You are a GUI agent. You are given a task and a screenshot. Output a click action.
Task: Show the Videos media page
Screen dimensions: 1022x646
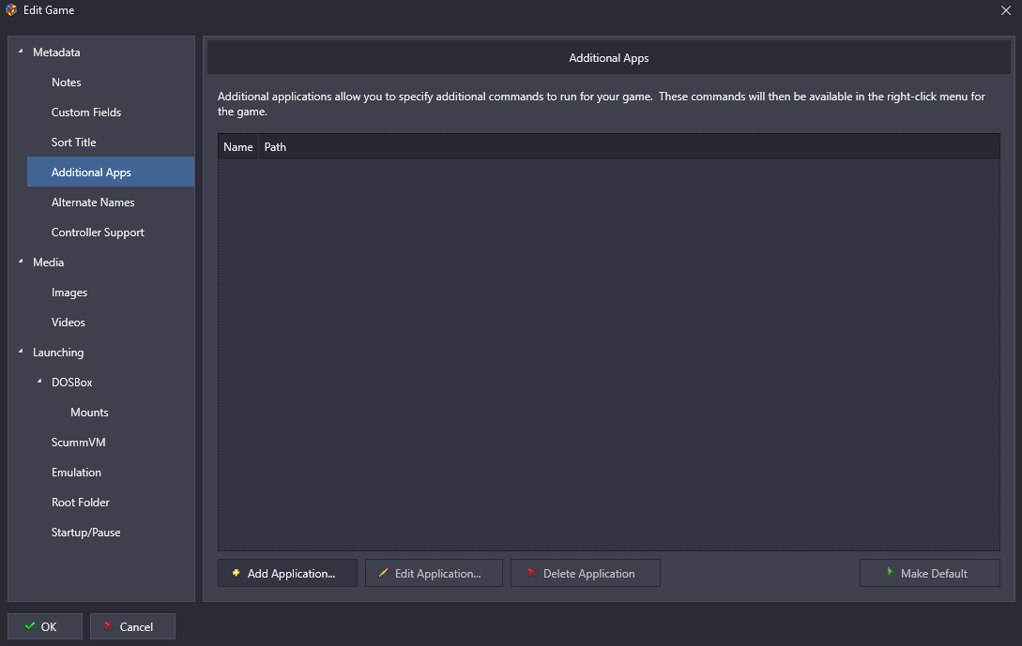pyautogui.click(x=69, y=323)
